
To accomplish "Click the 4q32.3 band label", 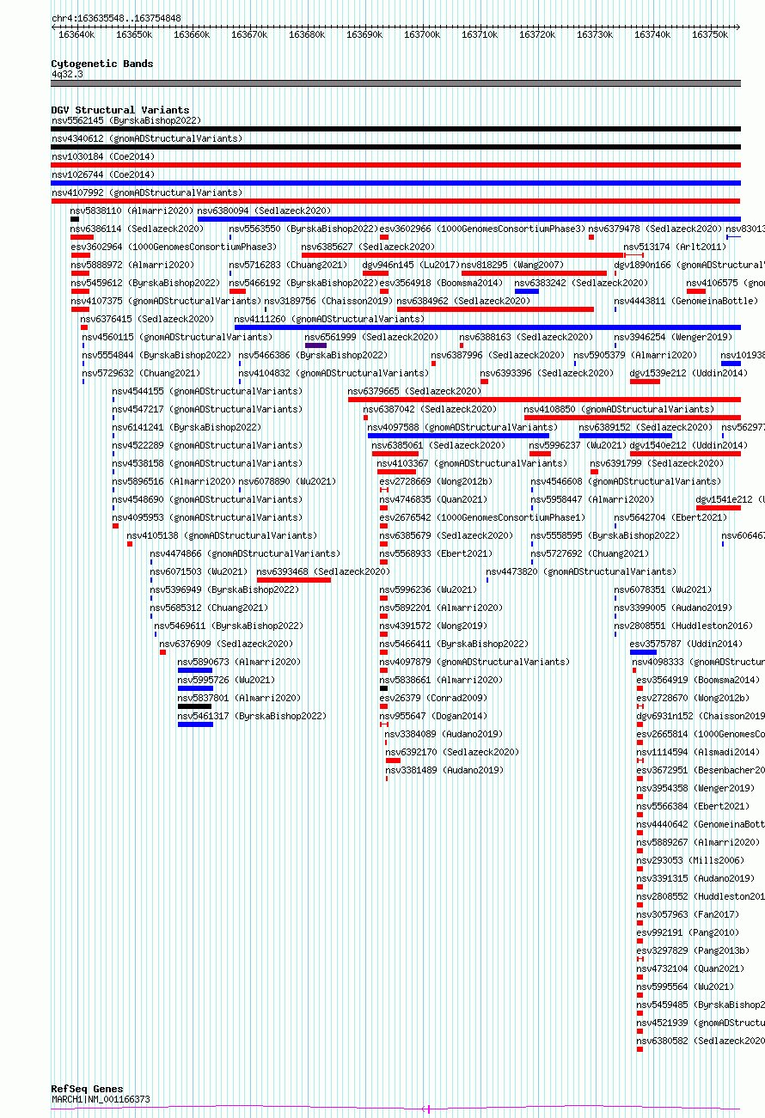I will (67, 74).
